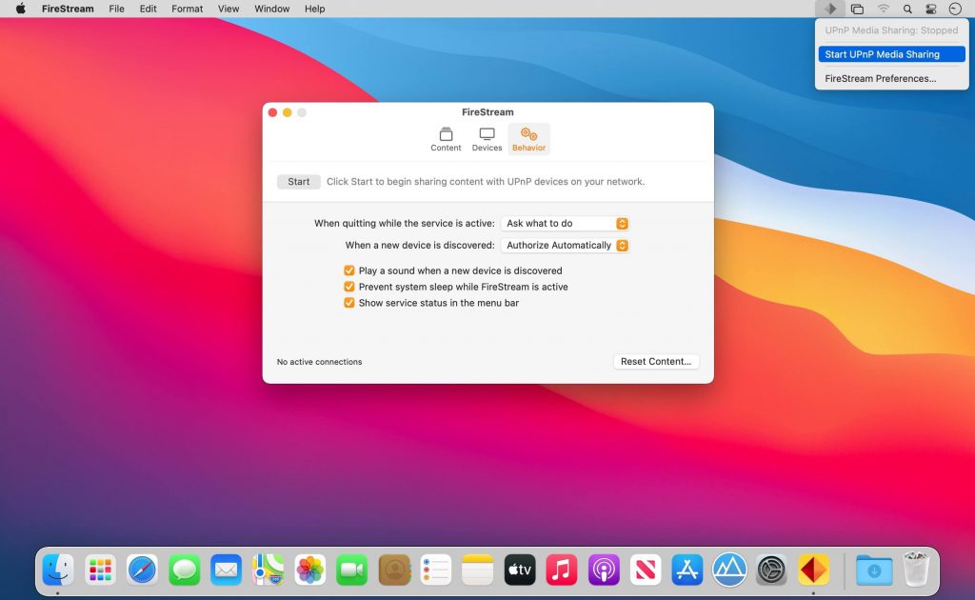Click the Reset Content button
Image resolution: width=975 pixels, height=600 pixels.
(656, 361)
